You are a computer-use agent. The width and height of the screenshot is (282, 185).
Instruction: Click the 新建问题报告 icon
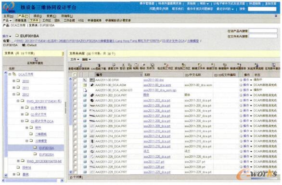(239, 65)
